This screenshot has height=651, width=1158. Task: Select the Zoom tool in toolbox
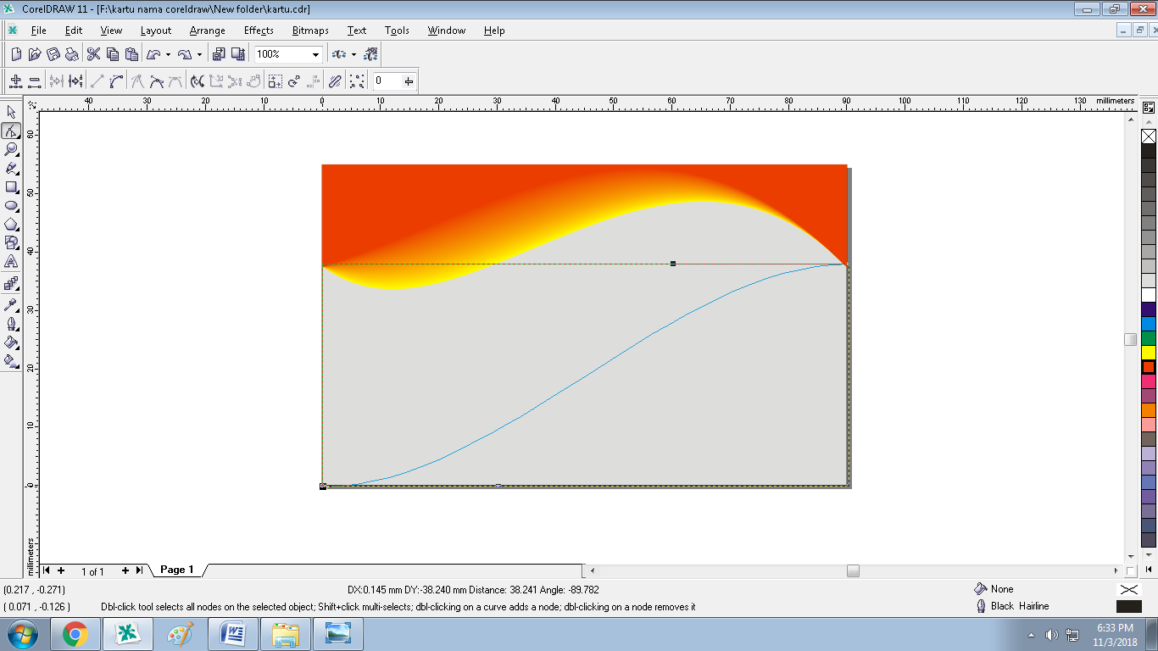pyautogui.click(x=12, y=149)
